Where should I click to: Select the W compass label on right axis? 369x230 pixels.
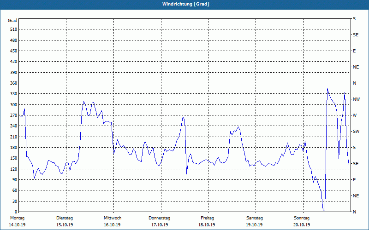(x=355, y=115)
